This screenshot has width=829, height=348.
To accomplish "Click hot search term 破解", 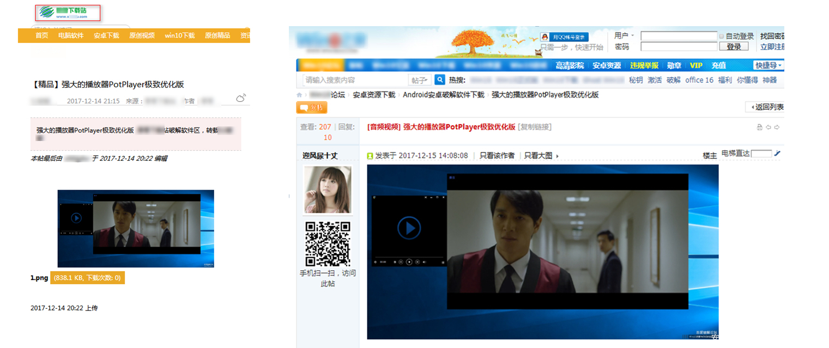I will pyautogui.click(x=673, y=80).
